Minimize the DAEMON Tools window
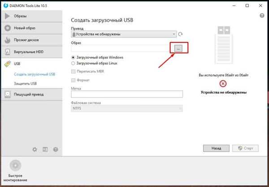This screenshot has width=269, height=187. pyautogui.click(x=234, y=6)
